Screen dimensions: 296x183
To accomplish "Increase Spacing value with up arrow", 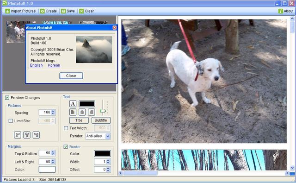I will click(53, 111).
